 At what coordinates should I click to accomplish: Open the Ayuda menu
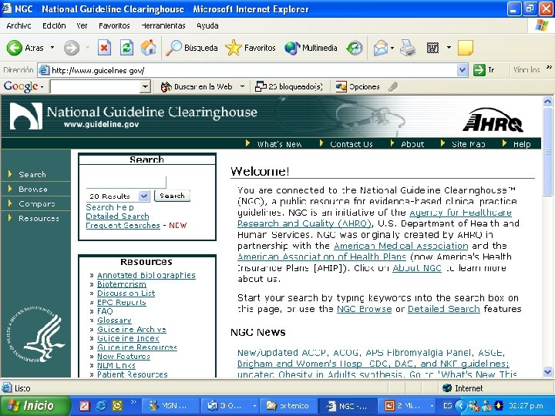point(207,26)
